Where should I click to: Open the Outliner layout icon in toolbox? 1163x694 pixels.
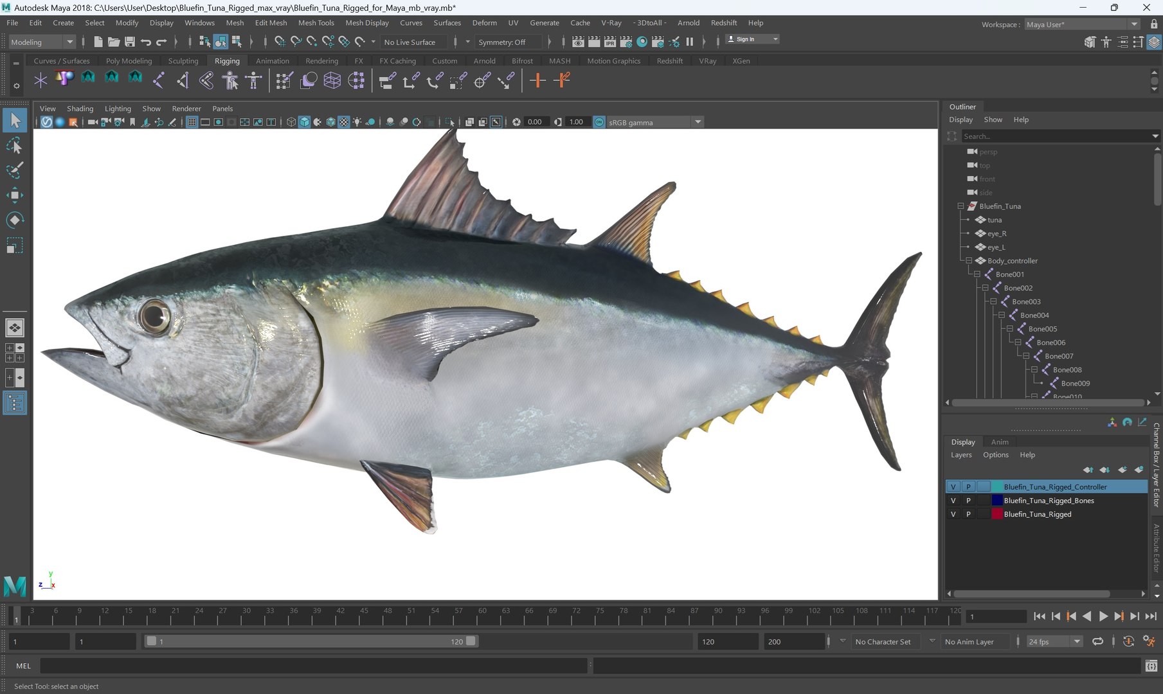pyautogui.click(x=15, y=403)
